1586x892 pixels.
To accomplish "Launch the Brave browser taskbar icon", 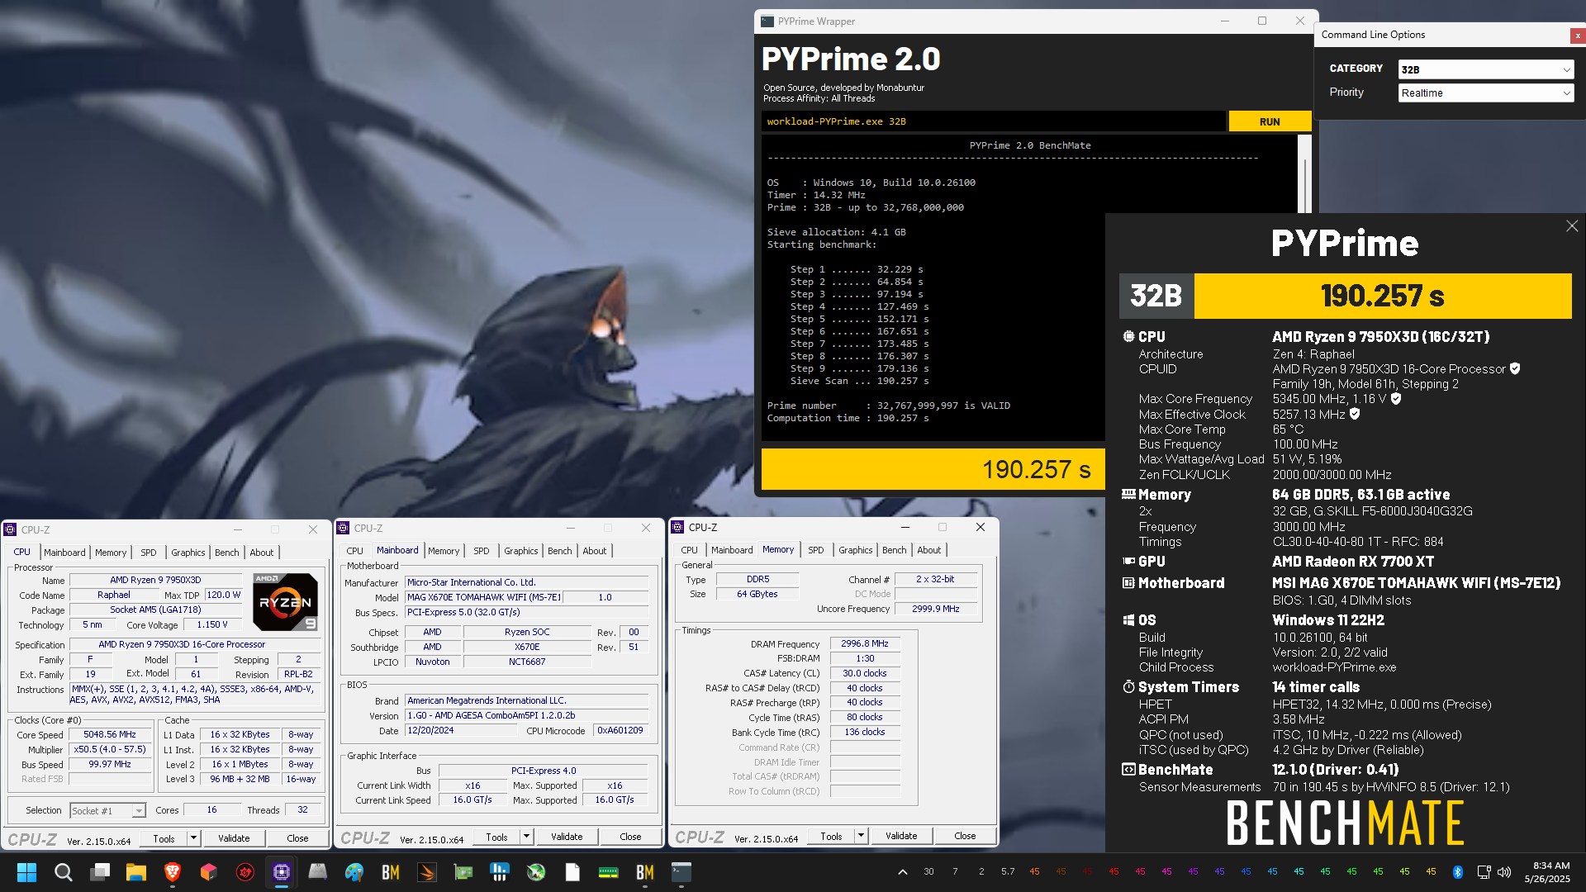I will pyautogui.click(x=173, y=872).
